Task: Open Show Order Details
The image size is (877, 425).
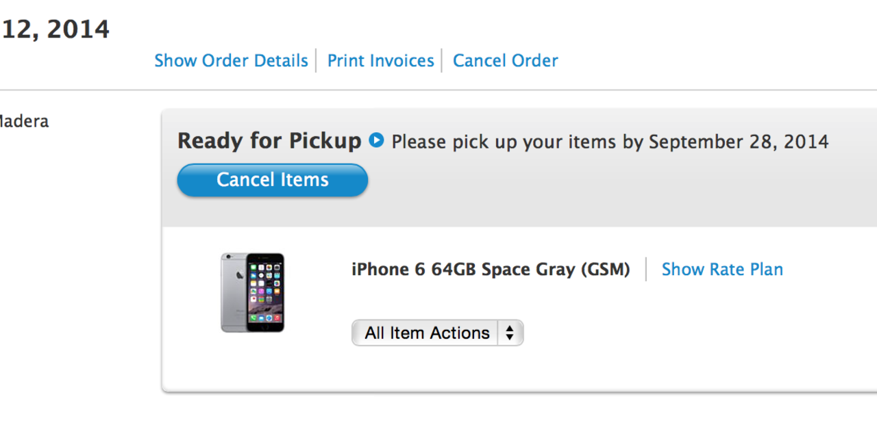Action: pyautogui.click(x=231, y=61)
